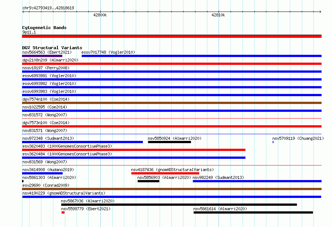Screen dimensions: 332x227
Task: Click the left arrow of ruler
Action: click(x=23, y=12)
